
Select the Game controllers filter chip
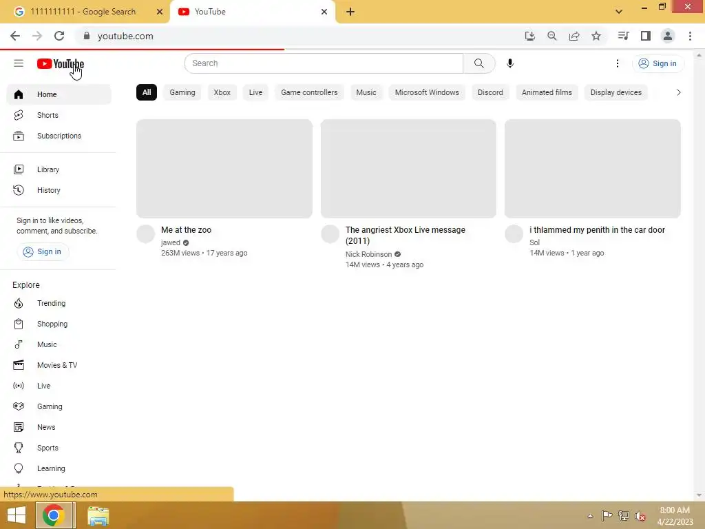point(309,92)
